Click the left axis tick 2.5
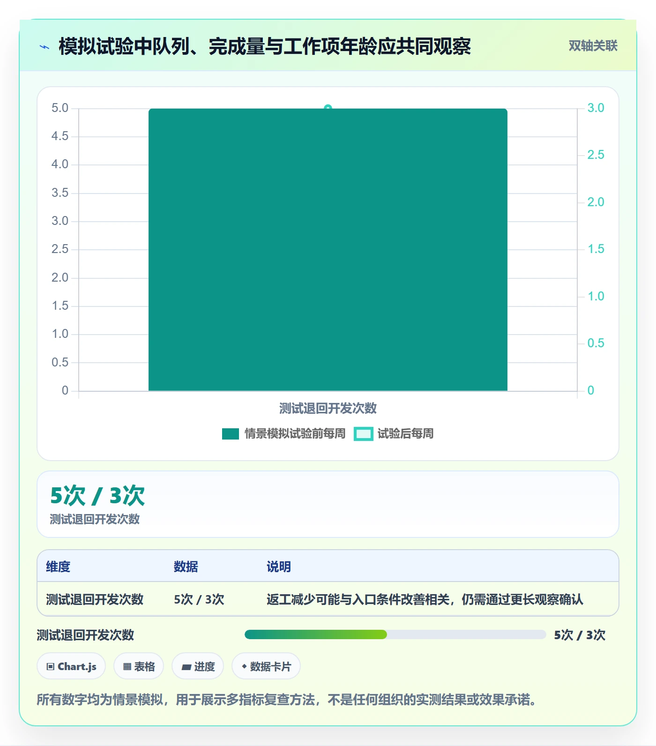Image resolution: width=656 pixels, height=746 pixels. [x=60, y=249]
